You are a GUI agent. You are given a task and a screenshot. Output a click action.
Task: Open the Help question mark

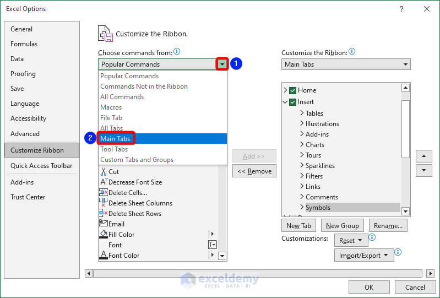pyautogui.click(x=401, y=9)
